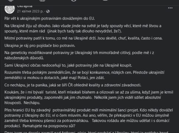This screenshot has width=179, height=133.
Task: Open the three-dot post options menu
Action: [x=170, y=8]
